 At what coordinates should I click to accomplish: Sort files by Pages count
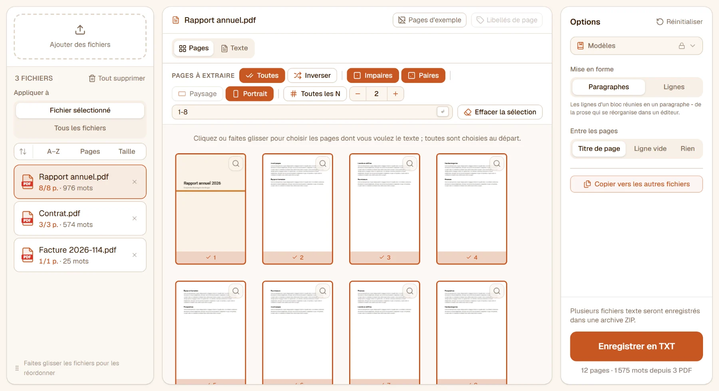point(90,152)
